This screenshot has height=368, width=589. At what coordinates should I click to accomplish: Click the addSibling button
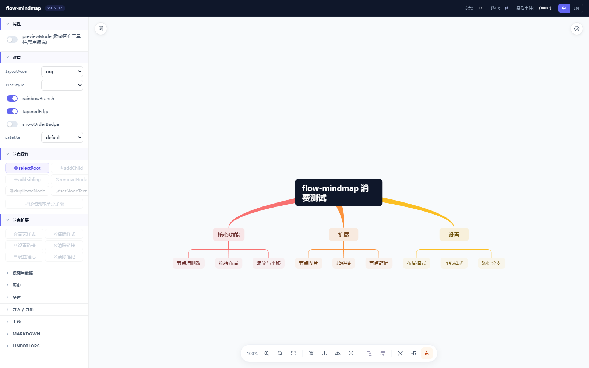coord(27,180)
